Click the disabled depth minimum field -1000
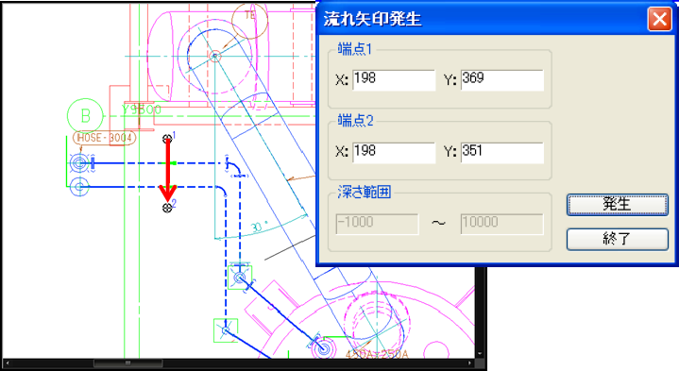Screen dimensions: 679x371 (377, 224)
